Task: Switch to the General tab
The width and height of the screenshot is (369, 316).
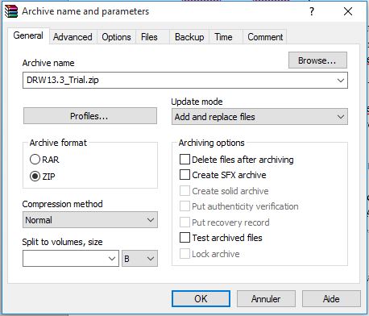Action: pos(28,35)
